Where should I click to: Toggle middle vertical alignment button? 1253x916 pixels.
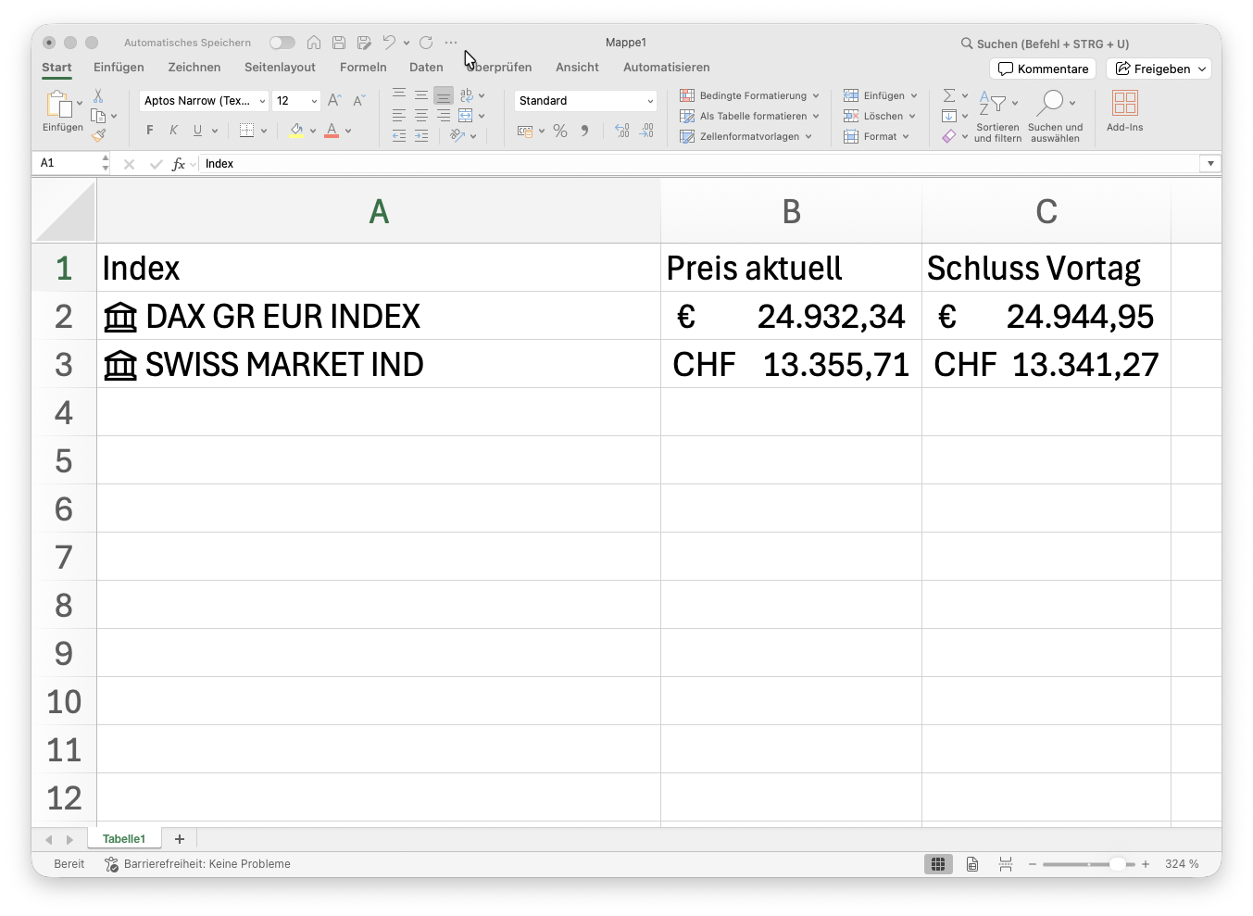tap(421, 95)
